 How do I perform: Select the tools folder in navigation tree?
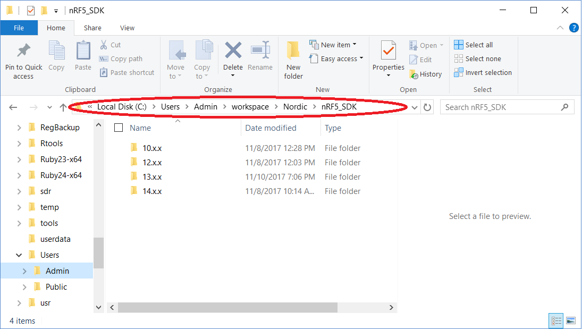[x=49, y=223]
